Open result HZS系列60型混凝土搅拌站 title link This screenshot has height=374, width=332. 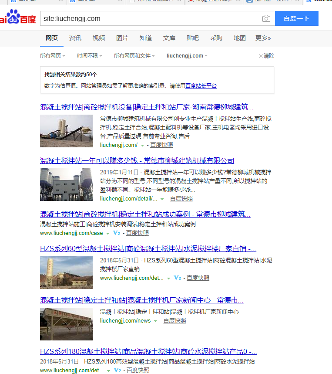(148, 249)
